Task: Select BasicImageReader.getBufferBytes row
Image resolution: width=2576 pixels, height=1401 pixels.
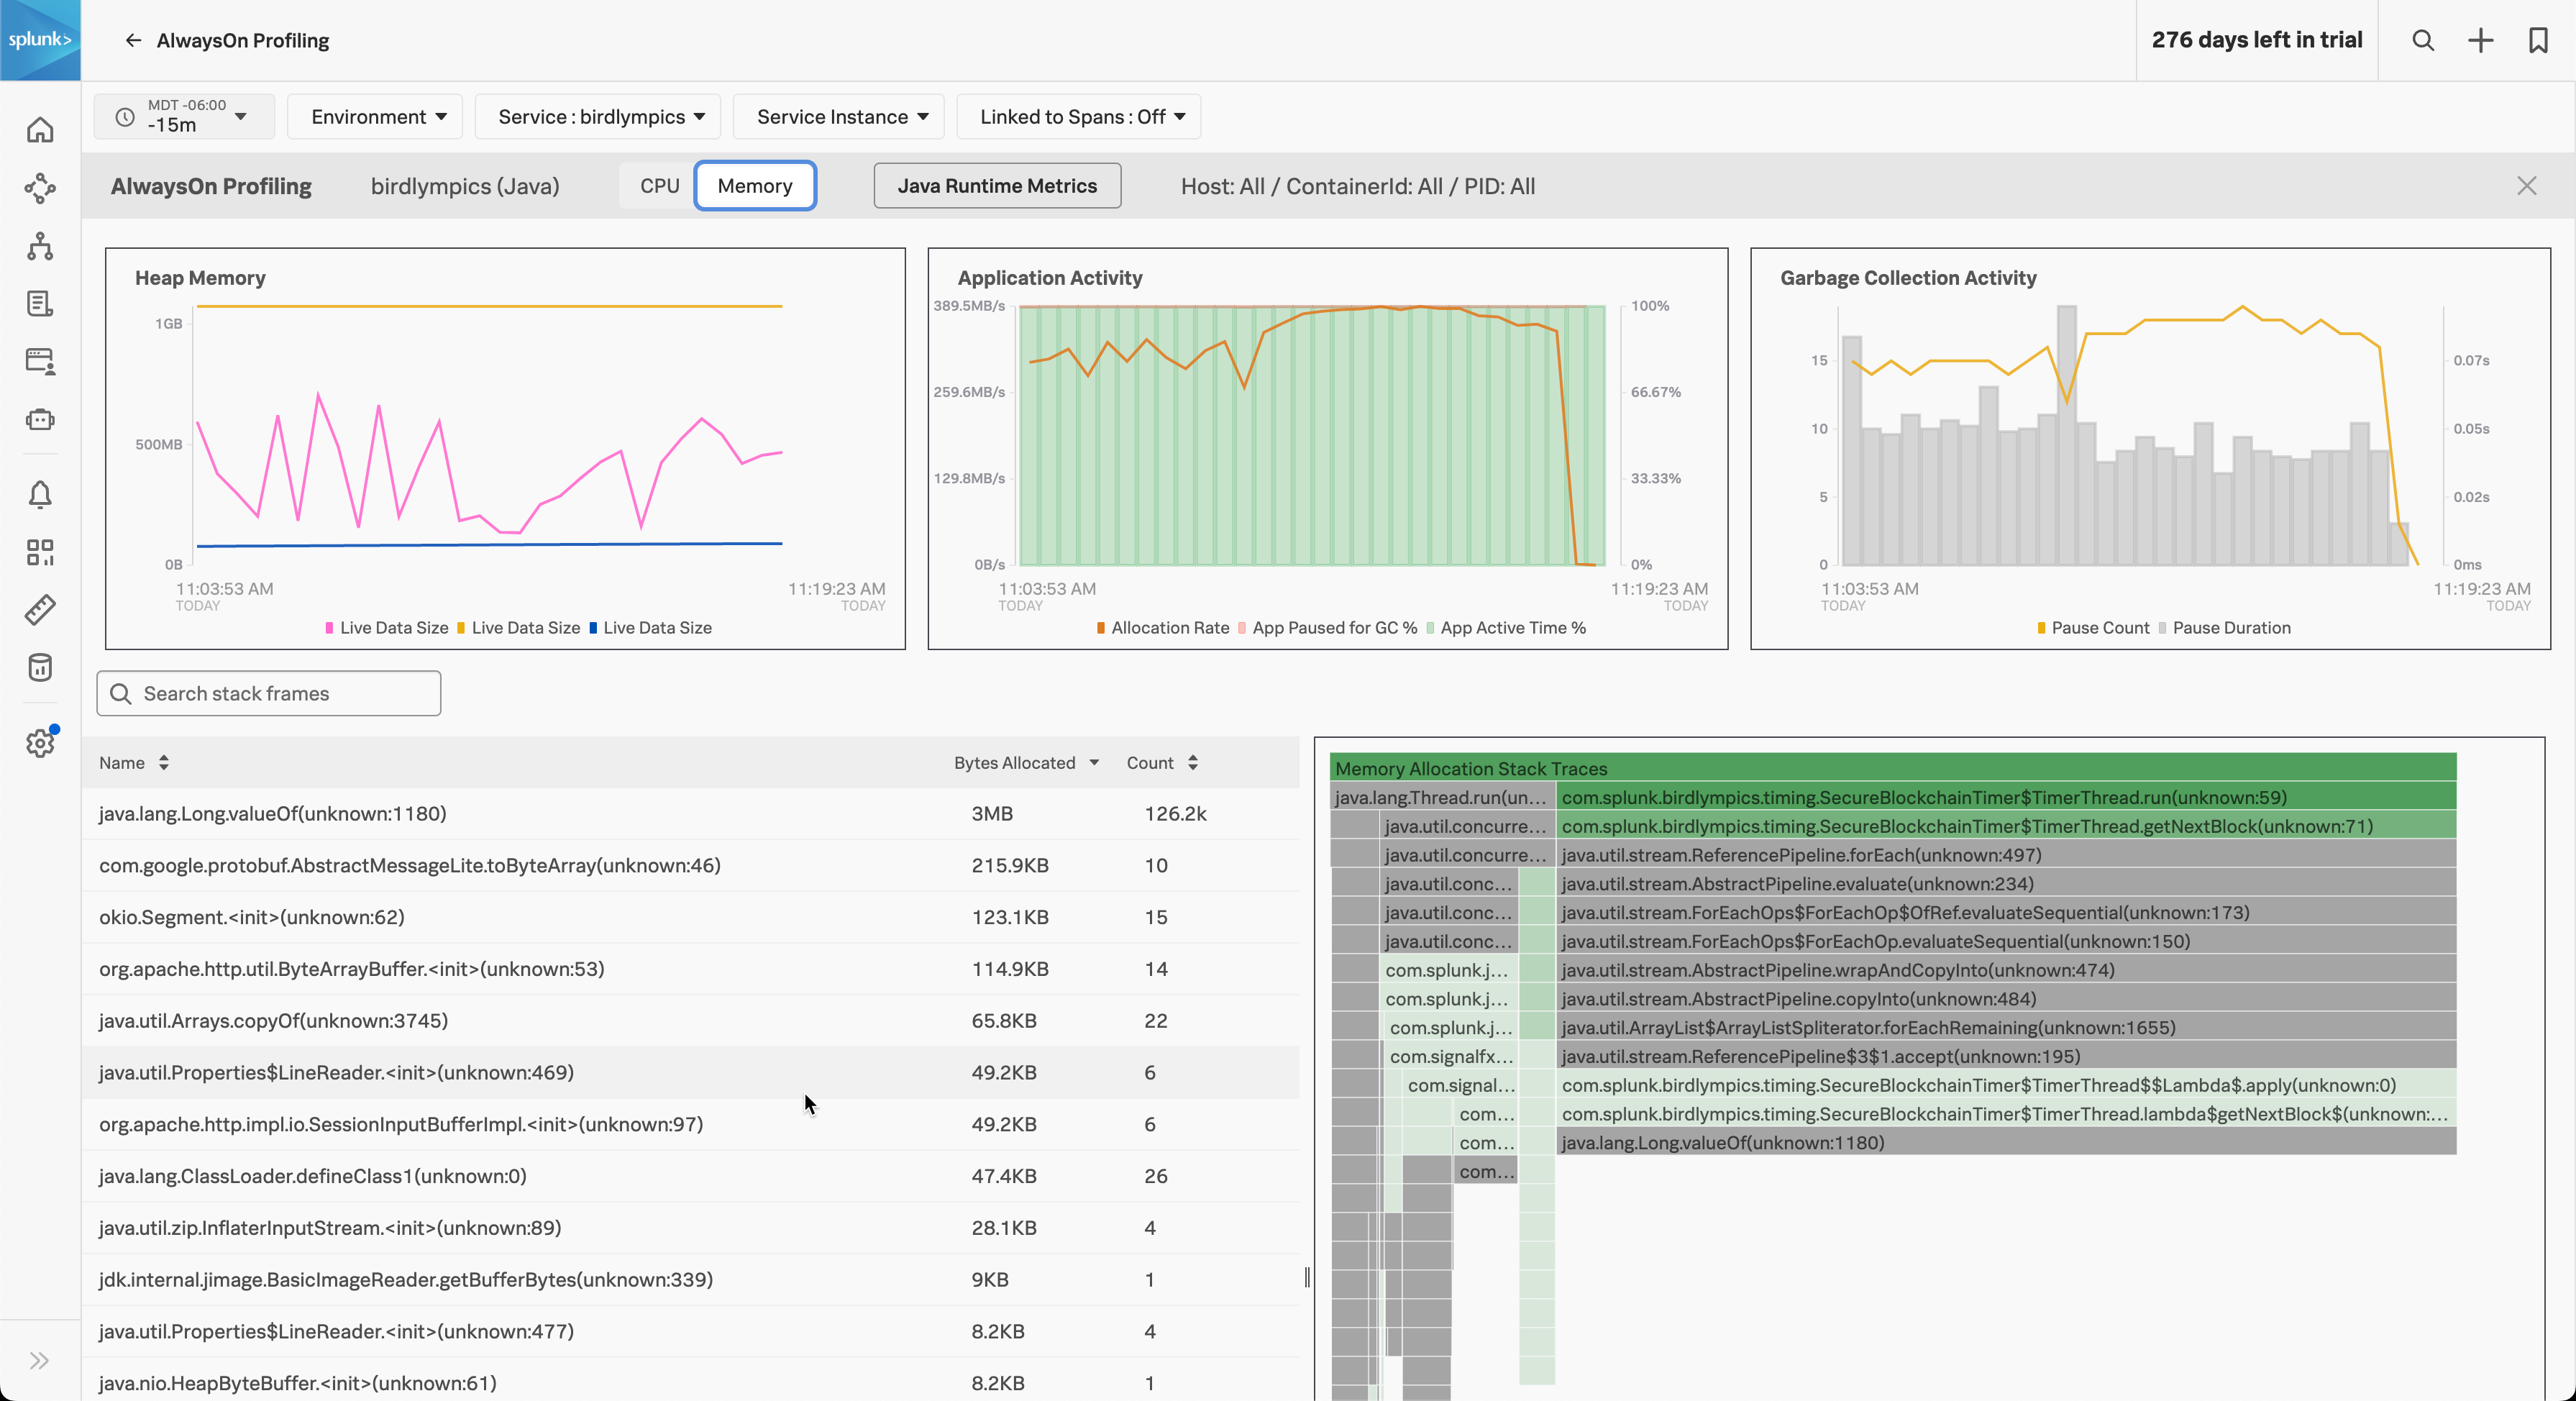Action: tap(690, 1280)
